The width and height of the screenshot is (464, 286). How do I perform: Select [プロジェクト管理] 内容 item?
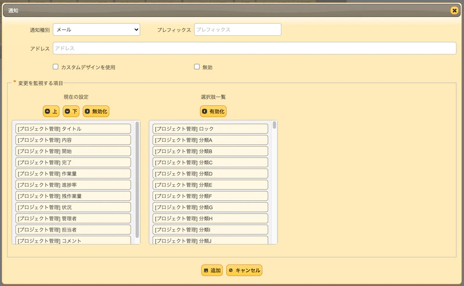73,140
